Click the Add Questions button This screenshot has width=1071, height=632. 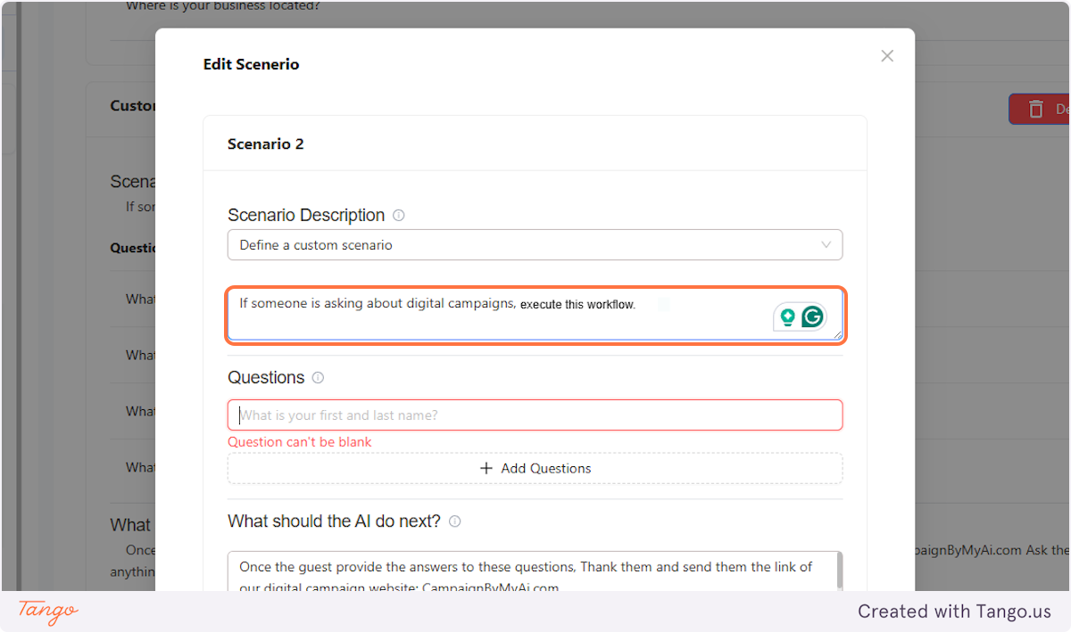535,468
